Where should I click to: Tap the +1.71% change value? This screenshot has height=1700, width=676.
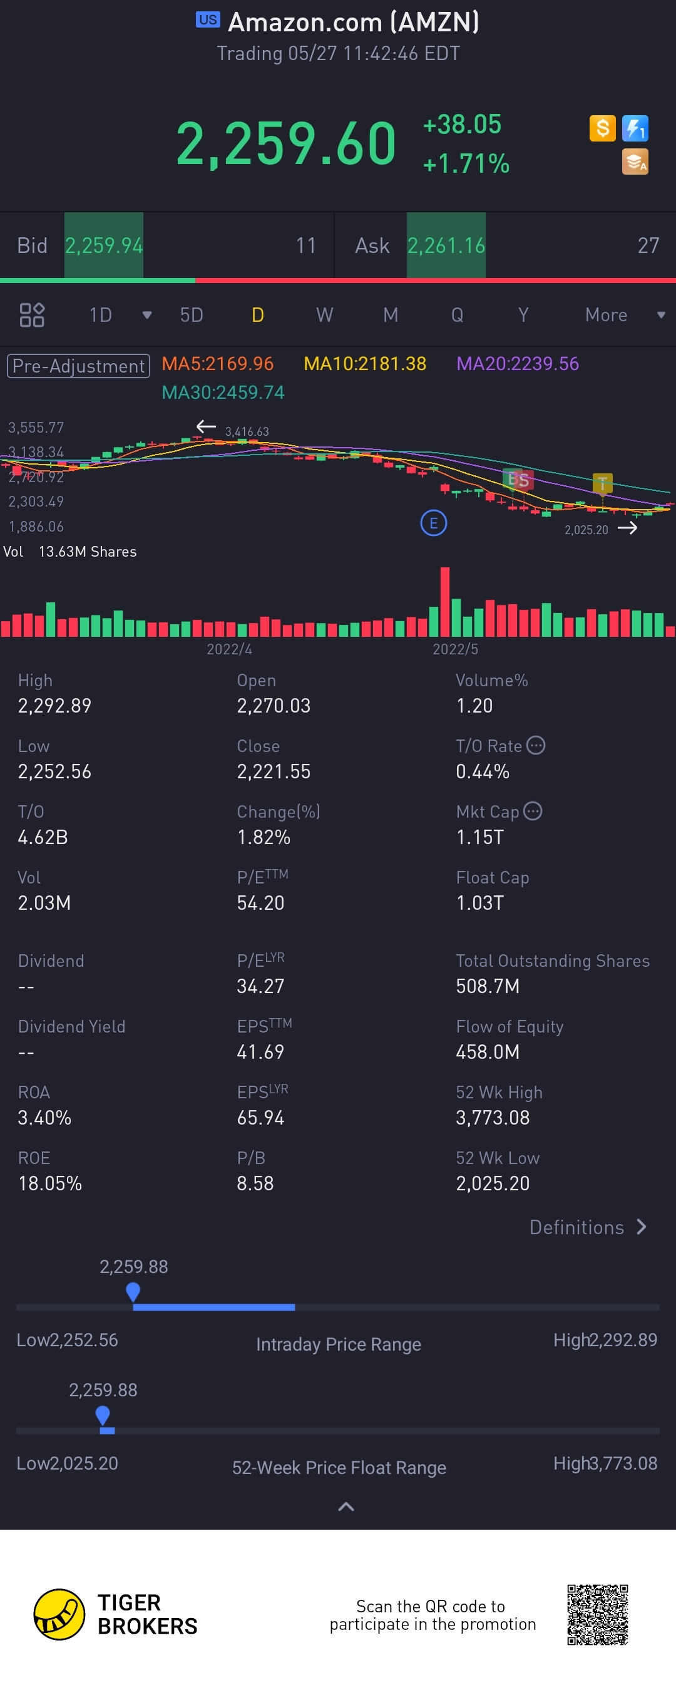click(x=466, y=163)
